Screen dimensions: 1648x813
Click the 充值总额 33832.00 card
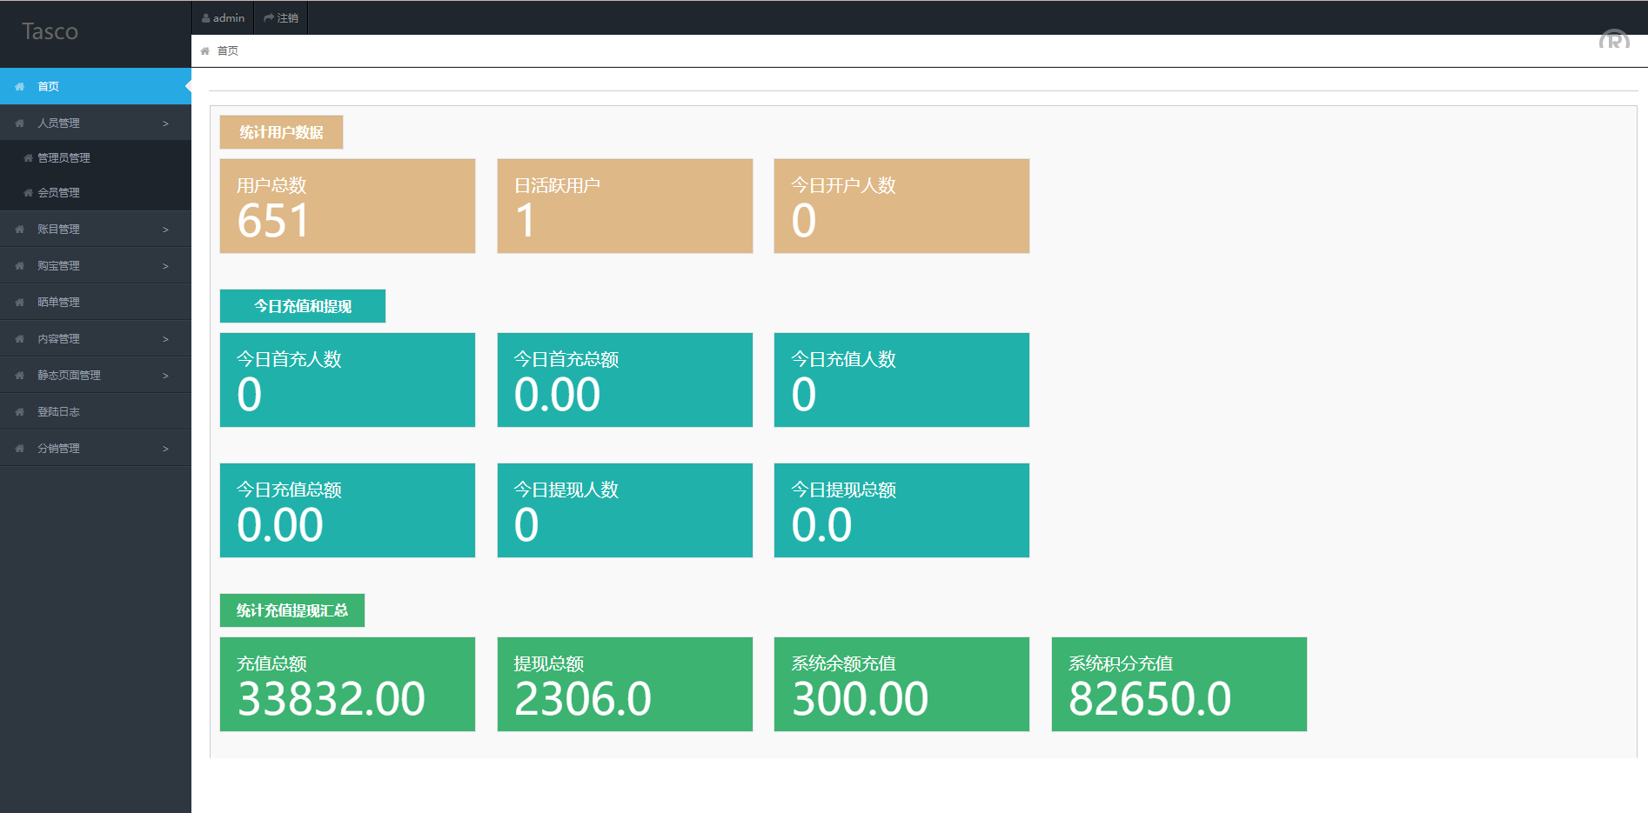coord(347,684)
